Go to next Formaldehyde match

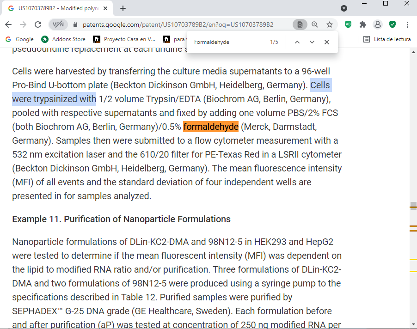click(312, 42)
